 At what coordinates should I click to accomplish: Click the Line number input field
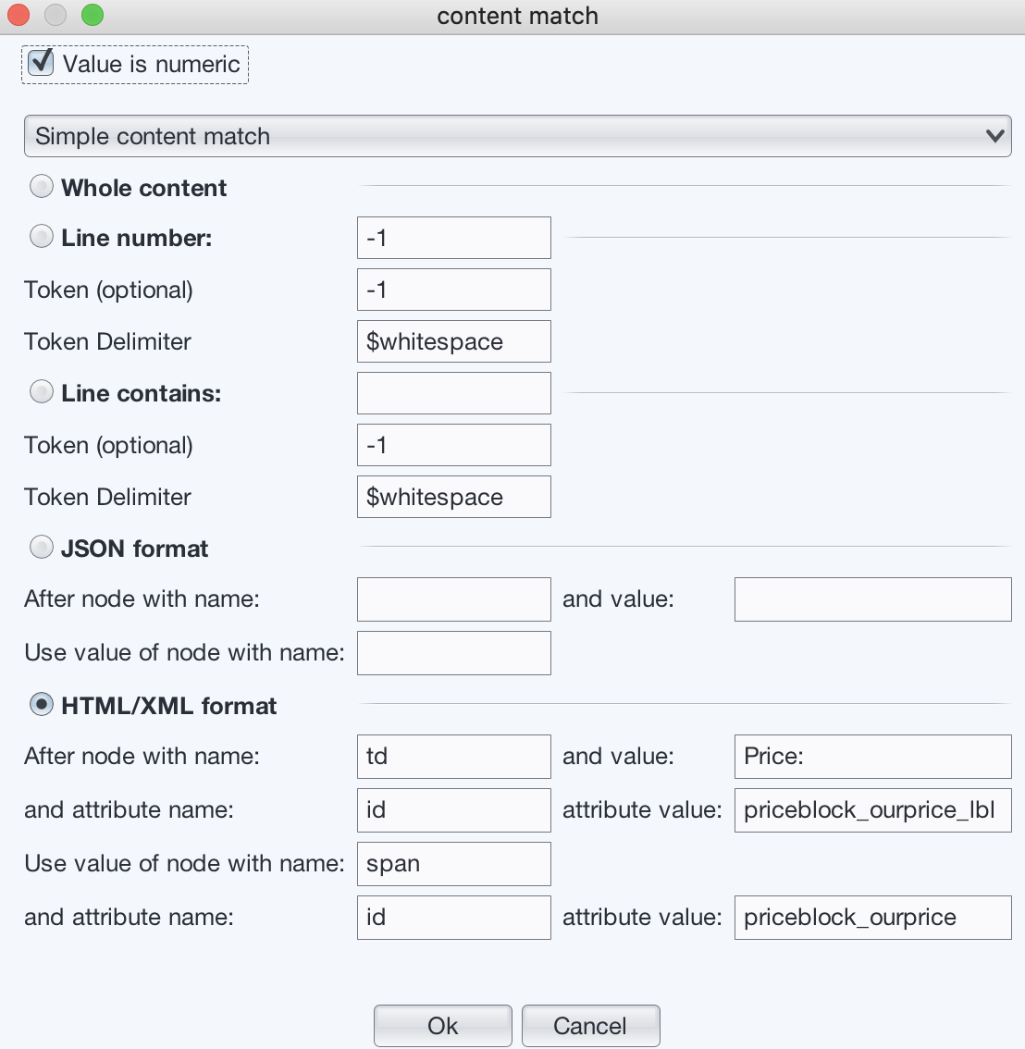453,238
